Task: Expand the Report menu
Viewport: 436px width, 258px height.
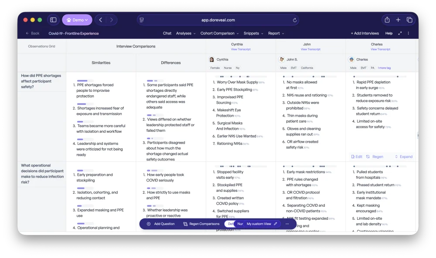Action: pyautogui.click(x=276, y=34)
